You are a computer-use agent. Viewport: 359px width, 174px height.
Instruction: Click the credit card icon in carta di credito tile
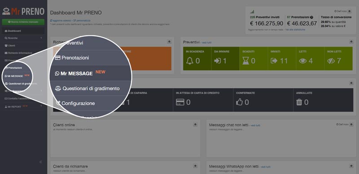click(180, 102)
